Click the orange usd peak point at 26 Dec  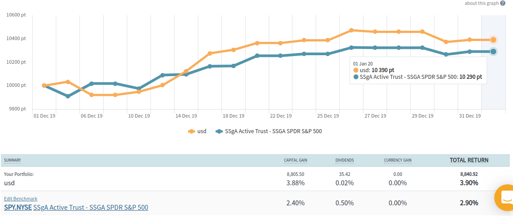click(352, 30)
